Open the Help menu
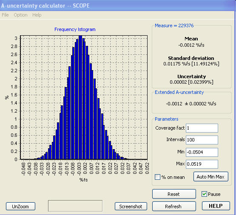The height and width of the screenshot is (215, 236). (37, 15)
